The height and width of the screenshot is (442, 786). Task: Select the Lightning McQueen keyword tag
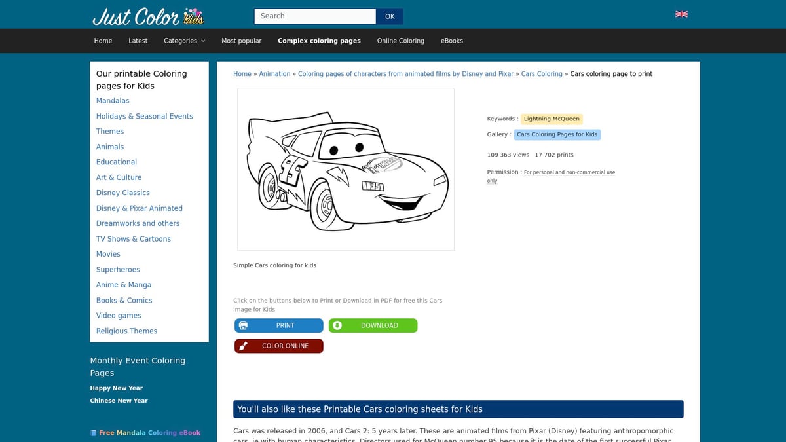pyautogui.click(x=552, y=119)
